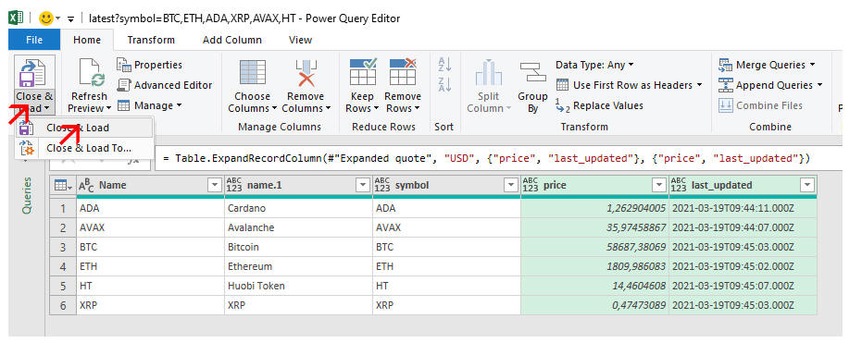Open Advanced Editor
Screen dimensions: 862x343
point(165,85)
